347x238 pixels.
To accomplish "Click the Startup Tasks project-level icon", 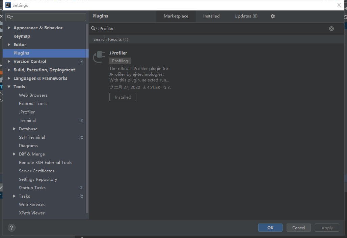I will click(x=81, y=188).
